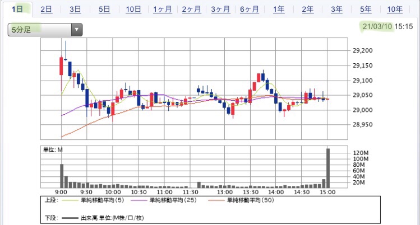This screenshot has width=420, height=225.
Task: Click the 21/03/10 15:15 timestamp
Action: 387,26
